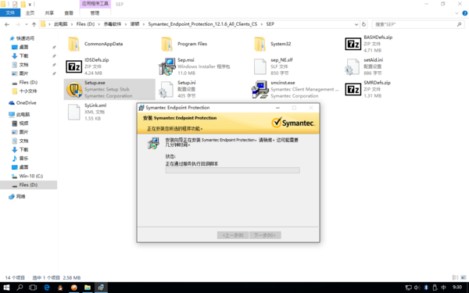The width and height of the screenshot is (469, 293).
Task: Click the Symantec logo in installer header
Action: (293, 123)
